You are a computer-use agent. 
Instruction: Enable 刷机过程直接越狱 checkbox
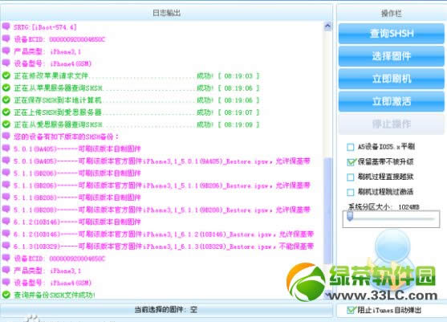click(x=351, y=177)
